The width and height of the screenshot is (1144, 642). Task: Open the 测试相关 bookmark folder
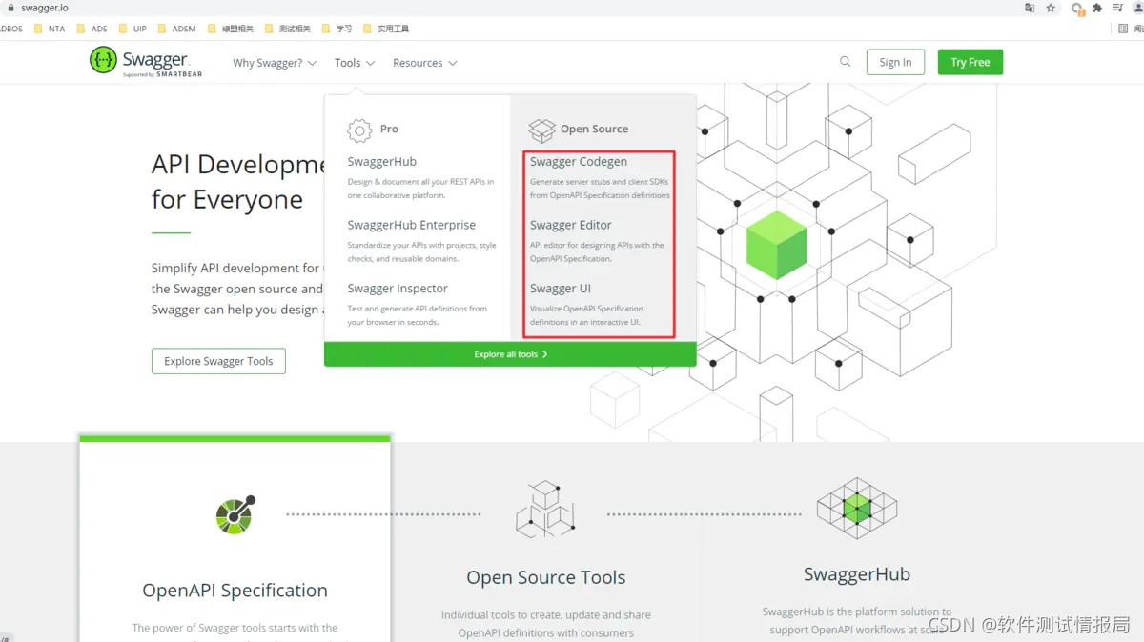click(x=288, y=29)
